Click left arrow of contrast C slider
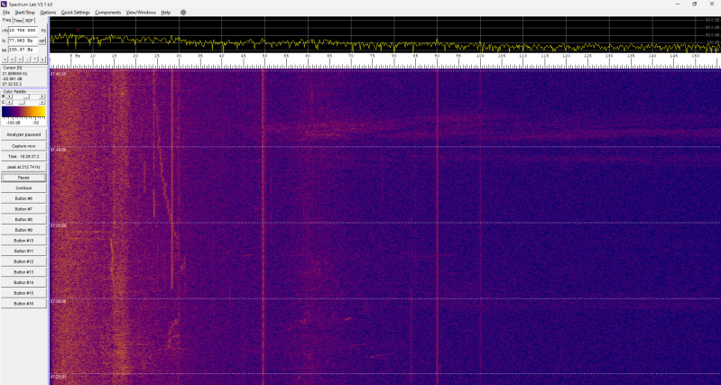This screenshot has width=721, height=385. [x=9, y=102]
